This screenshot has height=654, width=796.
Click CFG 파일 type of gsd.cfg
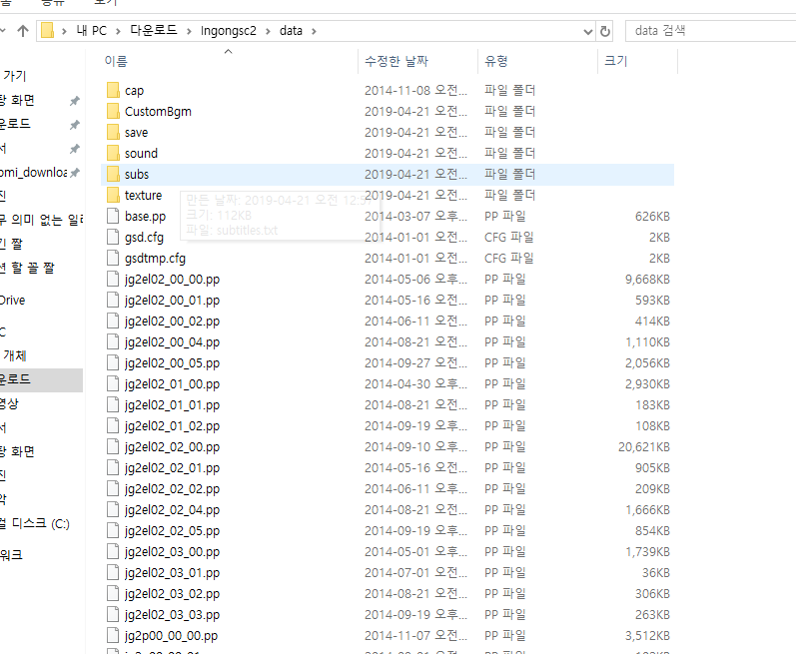pos(509,238)
